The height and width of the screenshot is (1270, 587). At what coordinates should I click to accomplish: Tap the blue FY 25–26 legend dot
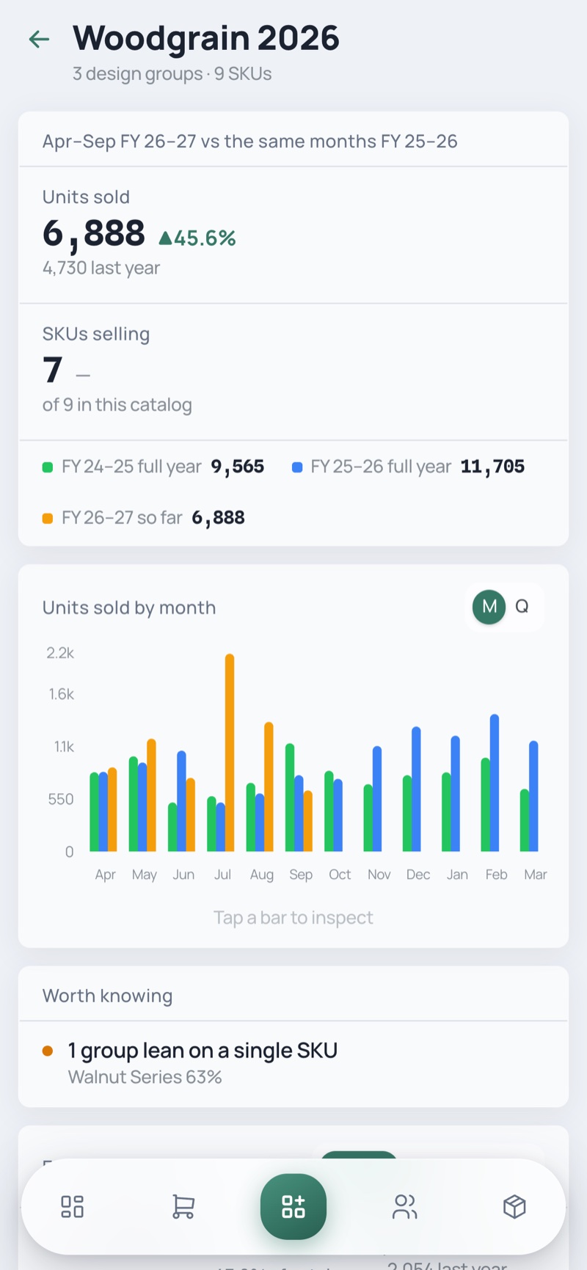click(297, 467)
